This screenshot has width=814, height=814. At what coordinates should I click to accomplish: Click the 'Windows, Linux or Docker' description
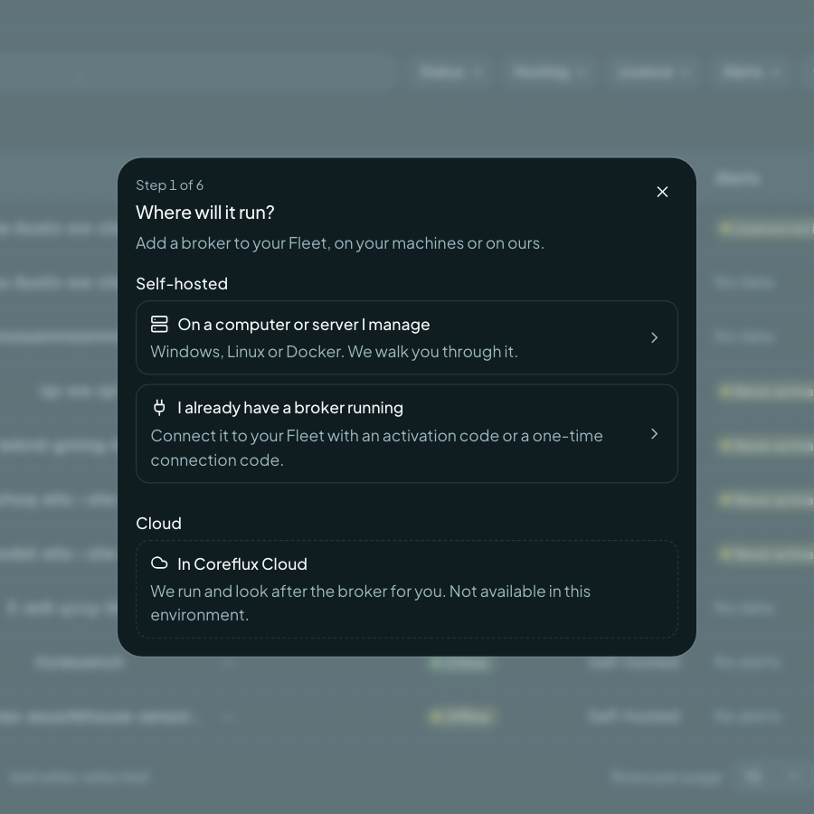pos(335,352)
